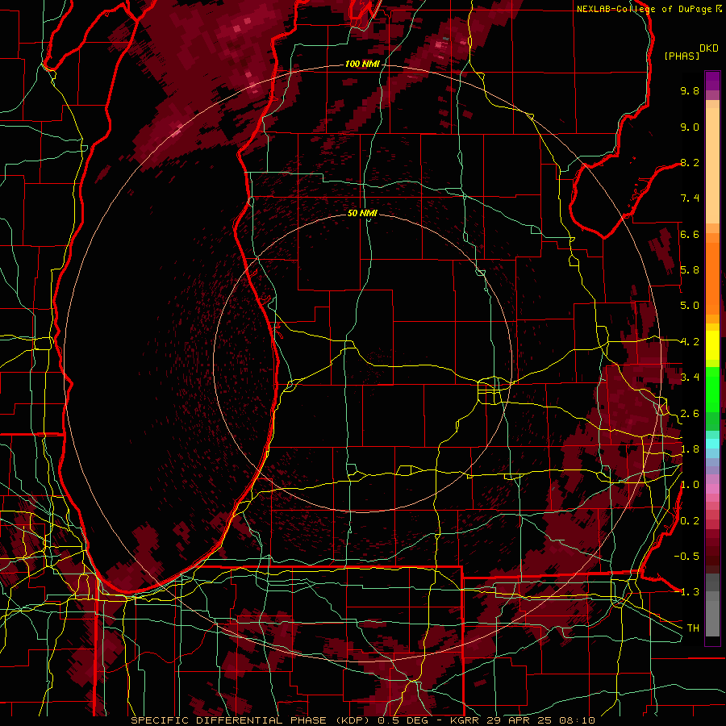Screen dimensions: 726x726
Task: Click the 9.0 scale label
Action: point(690,127)
